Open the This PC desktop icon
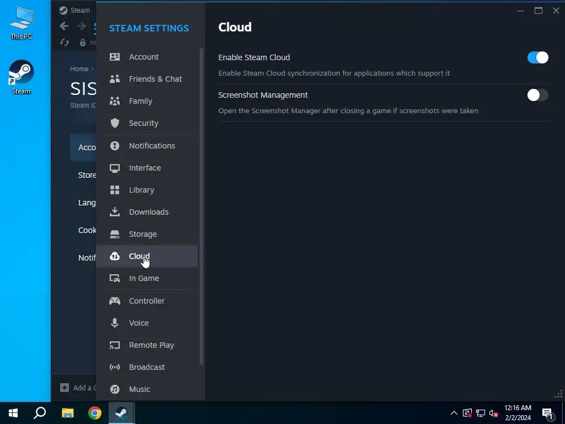 pyautogui.click(x=22, y=22)
